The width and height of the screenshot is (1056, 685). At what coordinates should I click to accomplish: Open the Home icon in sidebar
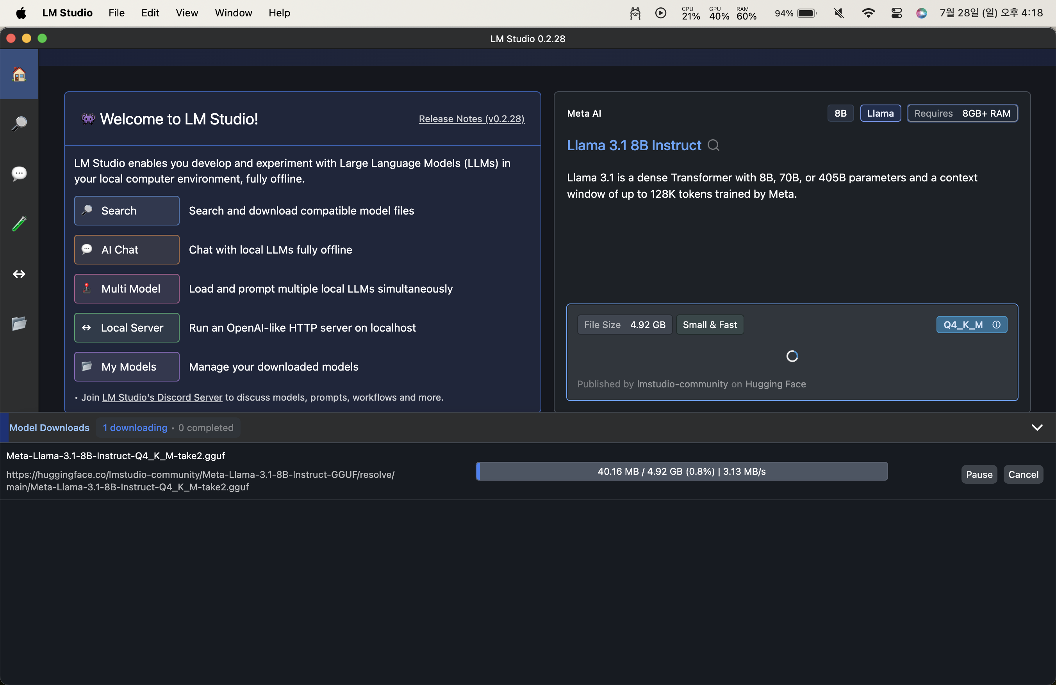[x=19, y=74]
